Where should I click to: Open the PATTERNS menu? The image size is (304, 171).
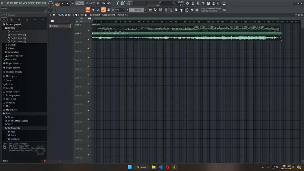click(18, 3)
